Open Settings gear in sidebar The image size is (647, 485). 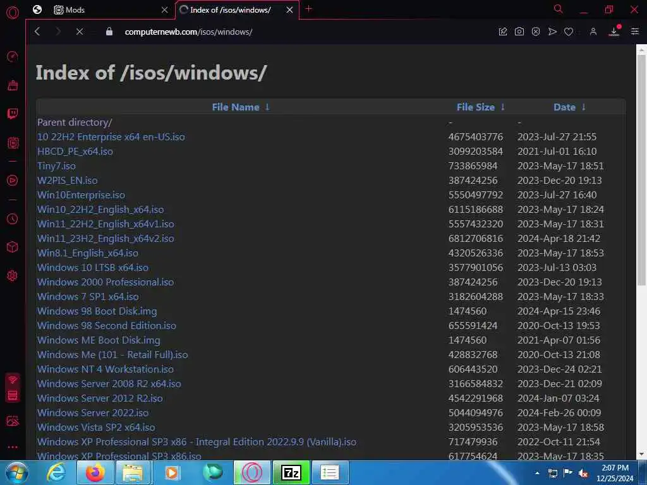[13, 275]
